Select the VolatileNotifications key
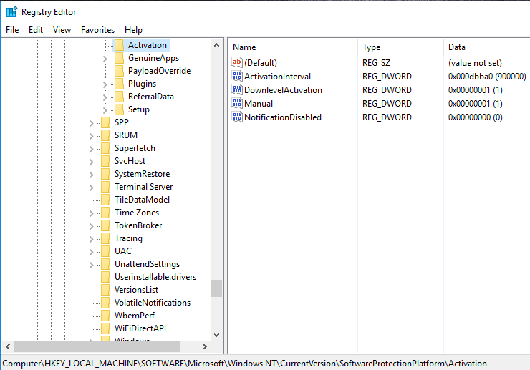This screenshot has width=530, height=370. point(153,303)
